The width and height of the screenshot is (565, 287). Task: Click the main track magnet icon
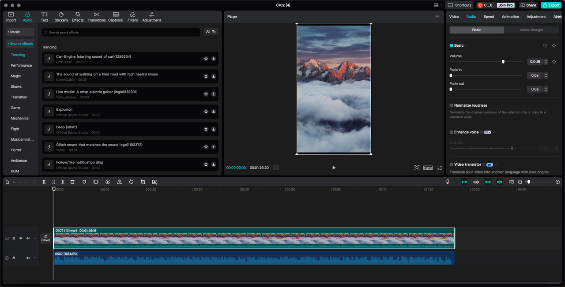click(464, 182)
